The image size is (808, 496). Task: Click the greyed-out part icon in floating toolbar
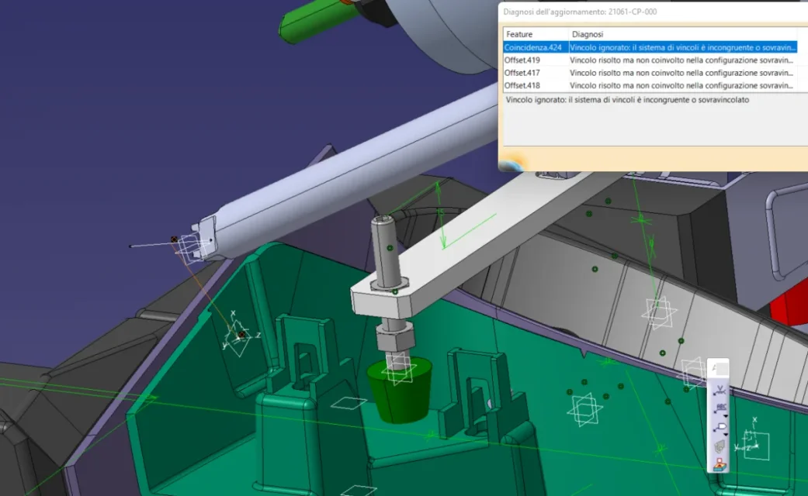[720, 446]
